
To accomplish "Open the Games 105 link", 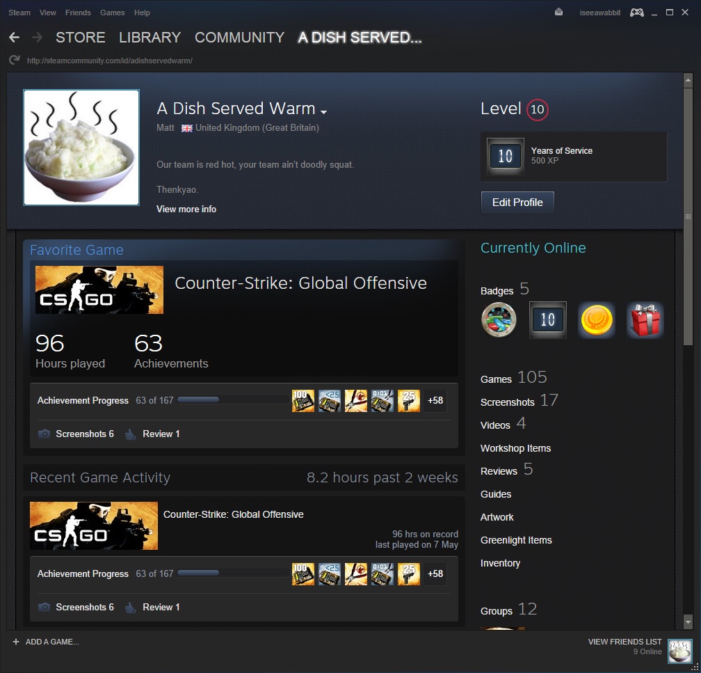I will pos(514,378).
